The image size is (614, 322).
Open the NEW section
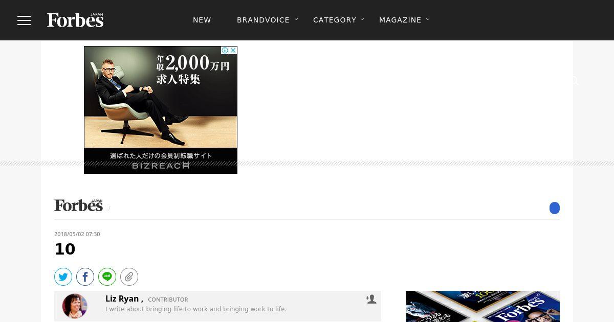[202, 20]
